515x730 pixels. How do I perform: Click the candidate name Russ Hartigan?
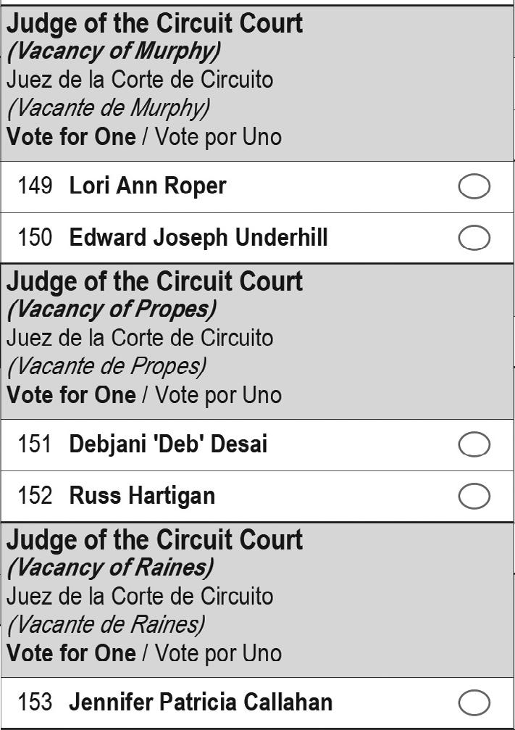(x=142, y=497)
